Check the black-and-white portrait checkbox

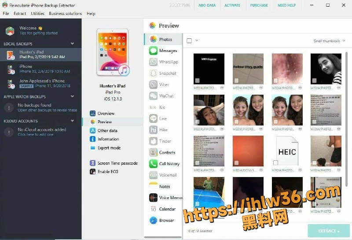click(x=314, y=81)
